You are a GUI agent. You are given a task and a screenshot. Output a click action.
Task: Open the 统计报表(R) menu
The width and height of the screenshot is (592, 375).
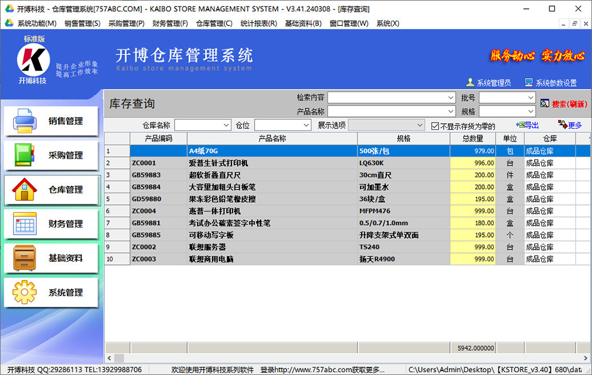(259, 24)
